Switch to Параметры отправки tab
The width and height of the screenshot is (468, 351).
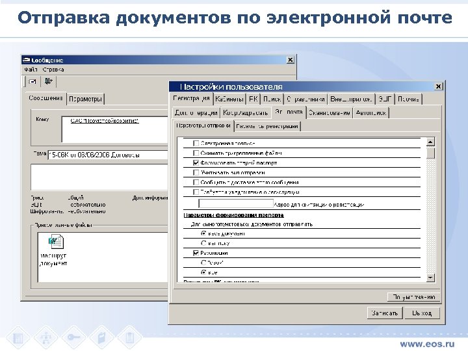(x=203, y=125)
